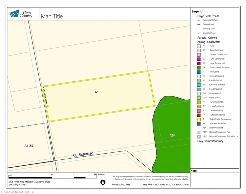Click the C2 Rural Commercial magenta swatch
The image size is (246, 194).
(199, 59)
